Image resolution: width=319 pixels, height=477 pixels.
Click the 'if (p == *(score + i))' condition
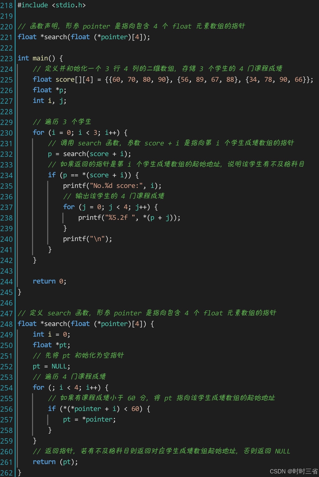[93, 175]
